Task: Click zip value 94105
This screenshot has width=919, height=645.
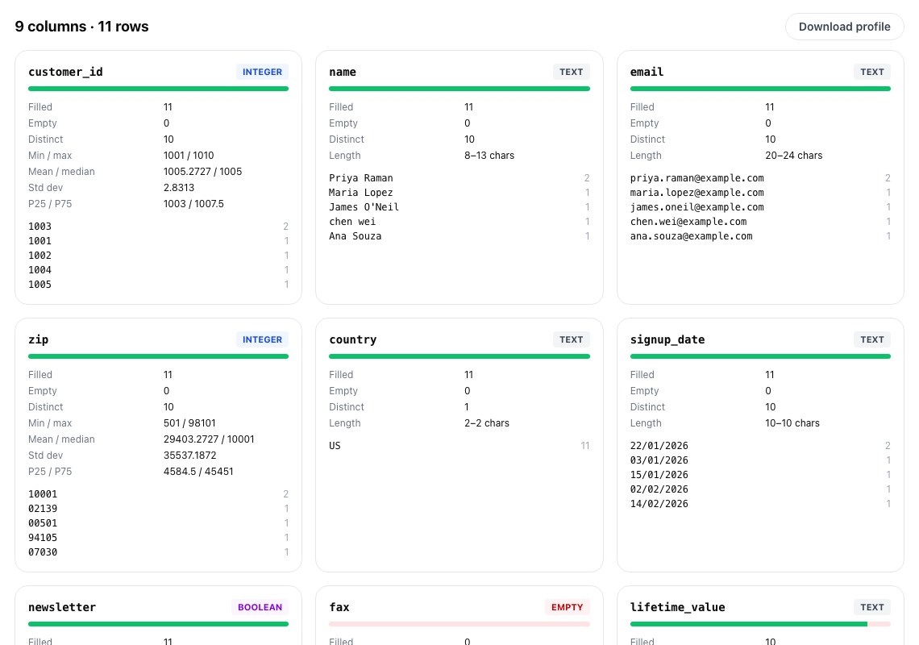Action: [x=43, y=538]
